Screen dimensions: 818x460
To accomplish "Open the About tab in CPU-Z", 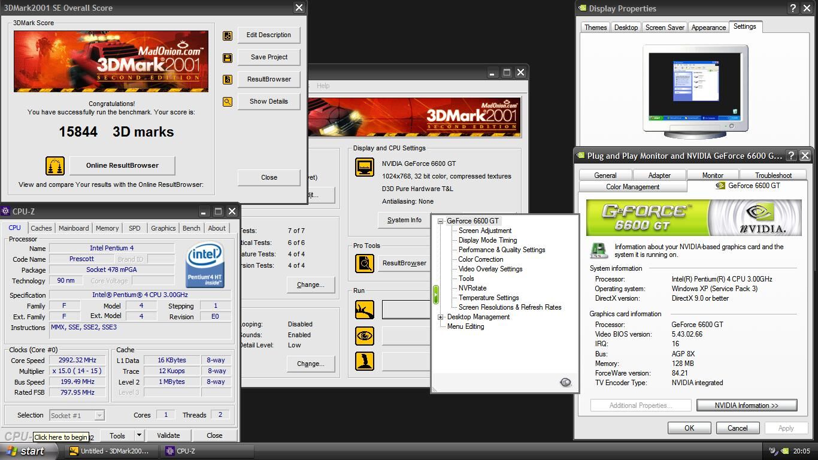I will click(x=217, y=228).
